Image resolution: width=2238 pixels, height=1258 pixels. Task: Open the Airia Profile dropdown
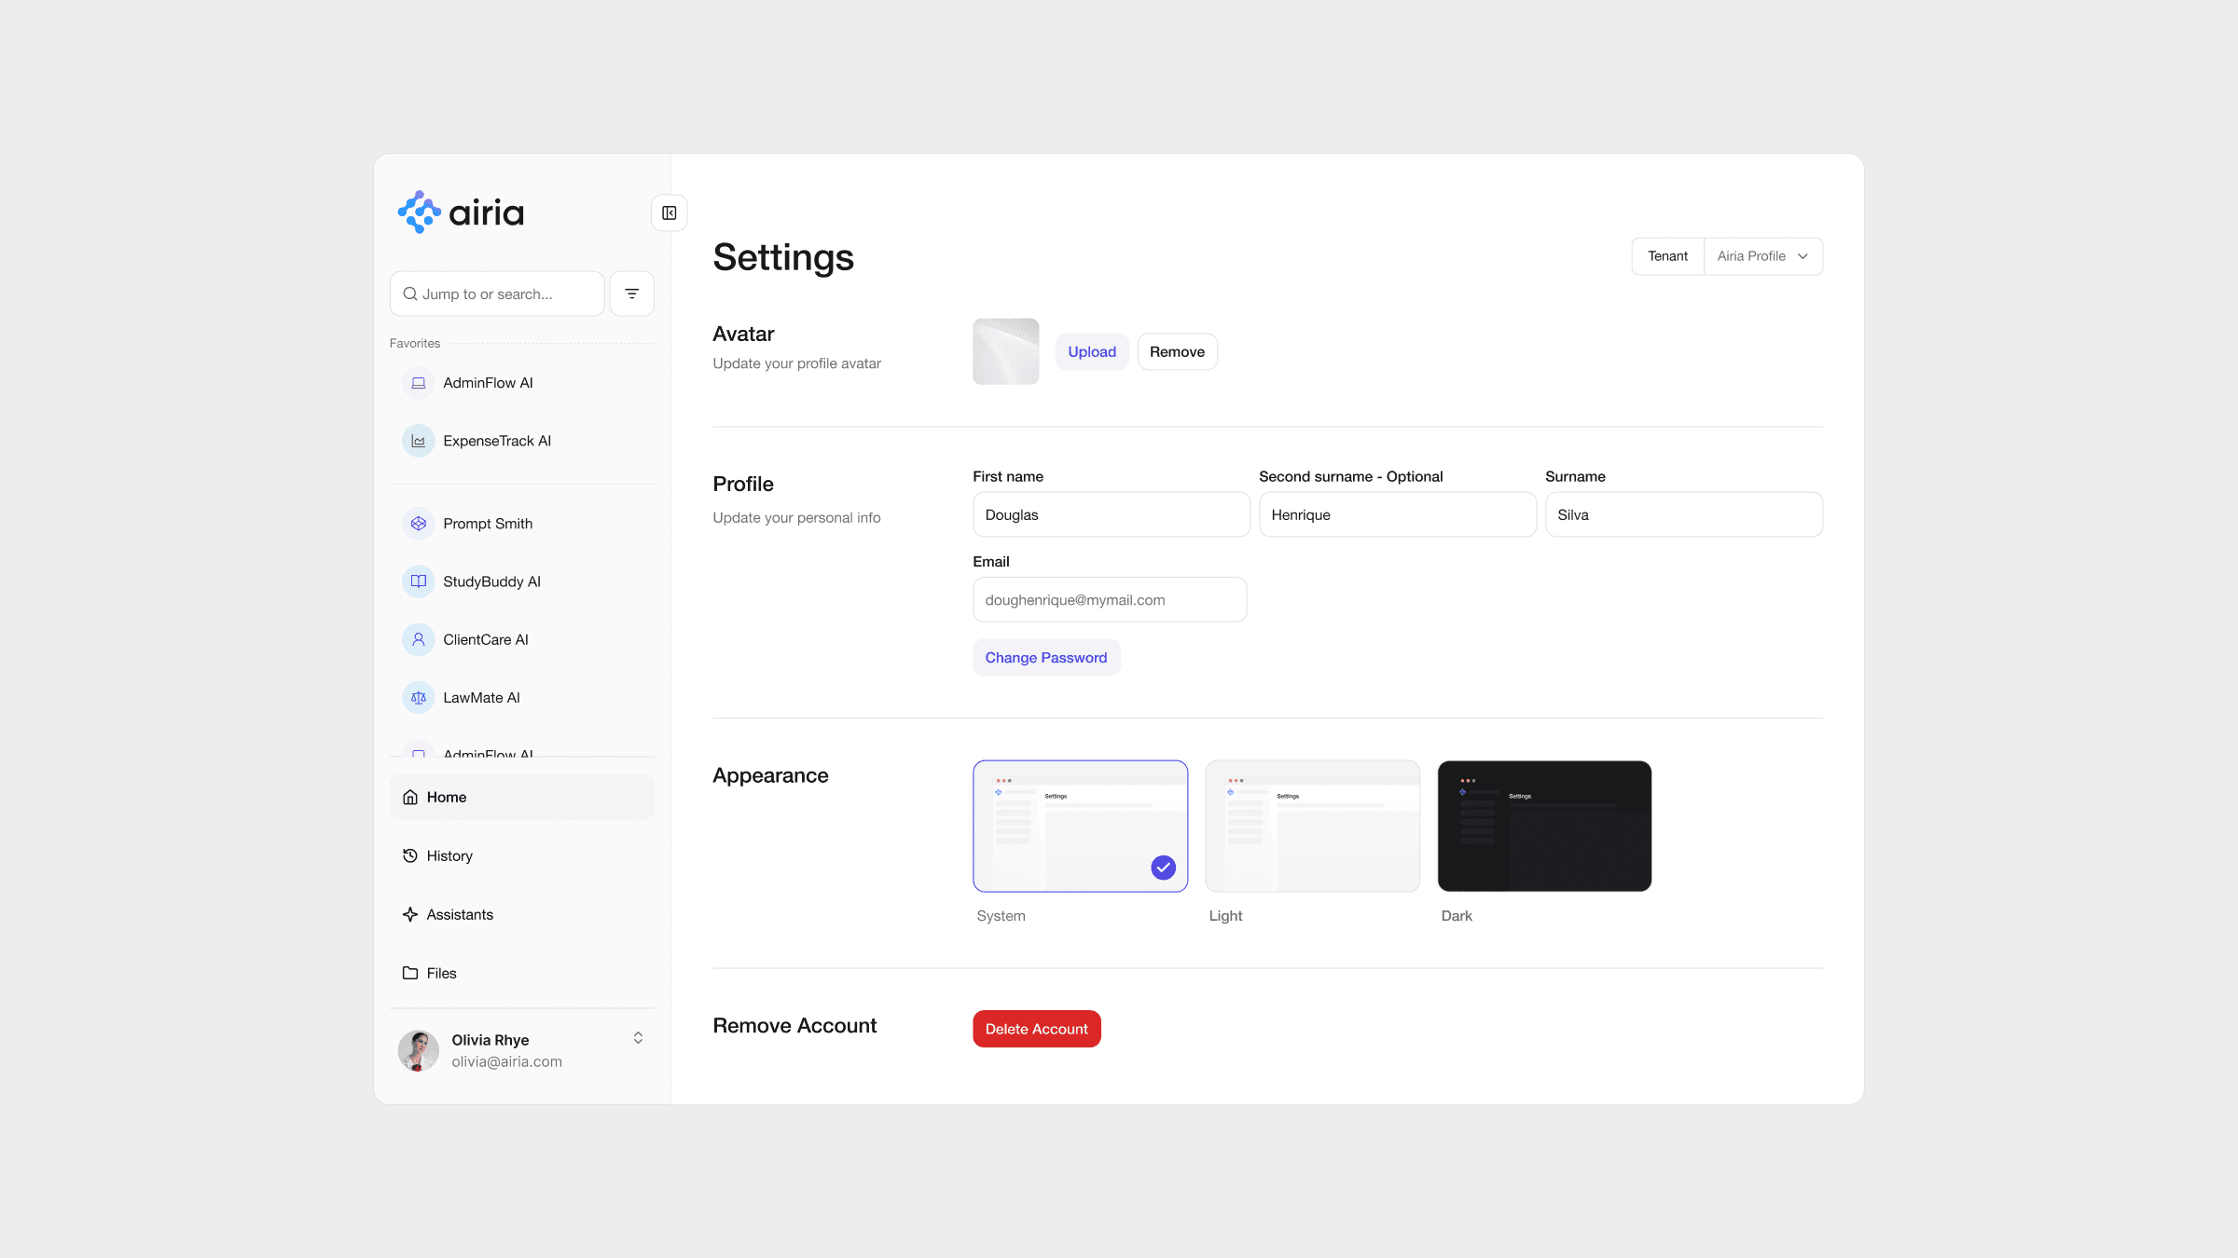1762,256
